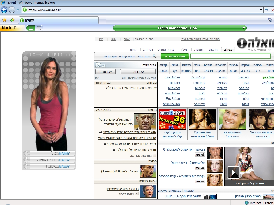The width and height of the screenshot is (274, 205).
Task: Select the חדשות search tab
Action: (213, 49)
